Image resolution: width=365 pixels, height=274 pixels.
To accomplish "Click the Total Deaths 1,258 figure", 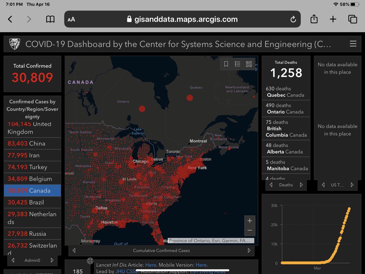I will pos(286,73).
